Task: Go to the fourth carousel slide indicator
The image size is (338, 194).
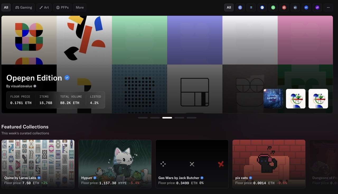Action: point(179,118)
